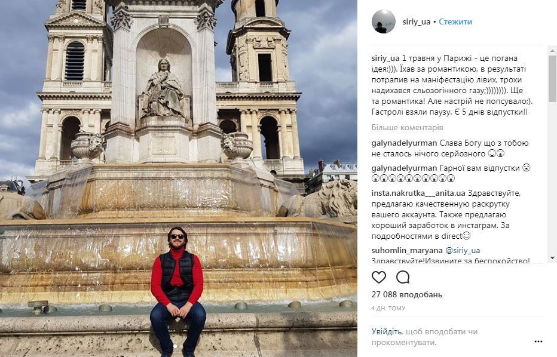Click the scrollbar down arrow in comments

pos(552,258)
